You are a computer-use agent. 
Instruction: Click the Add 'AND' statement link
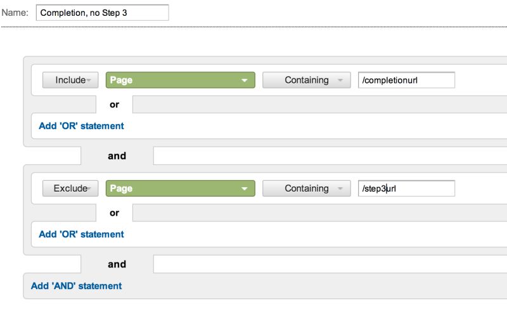[x=76, y=286]
